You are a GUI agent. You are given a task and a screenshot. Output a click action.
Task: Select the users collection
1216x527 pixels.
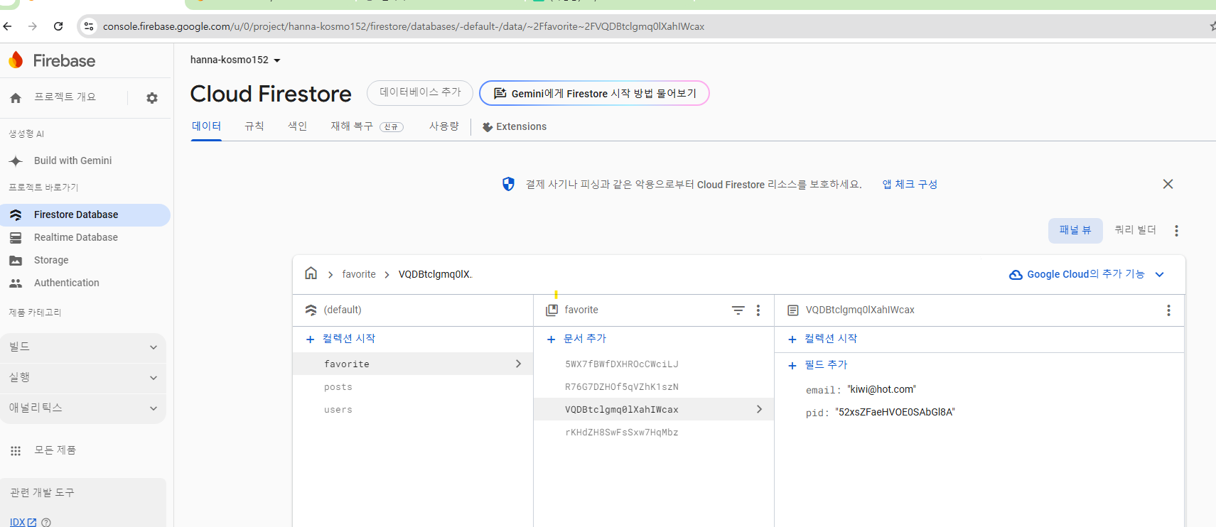(x=413, y=410)
